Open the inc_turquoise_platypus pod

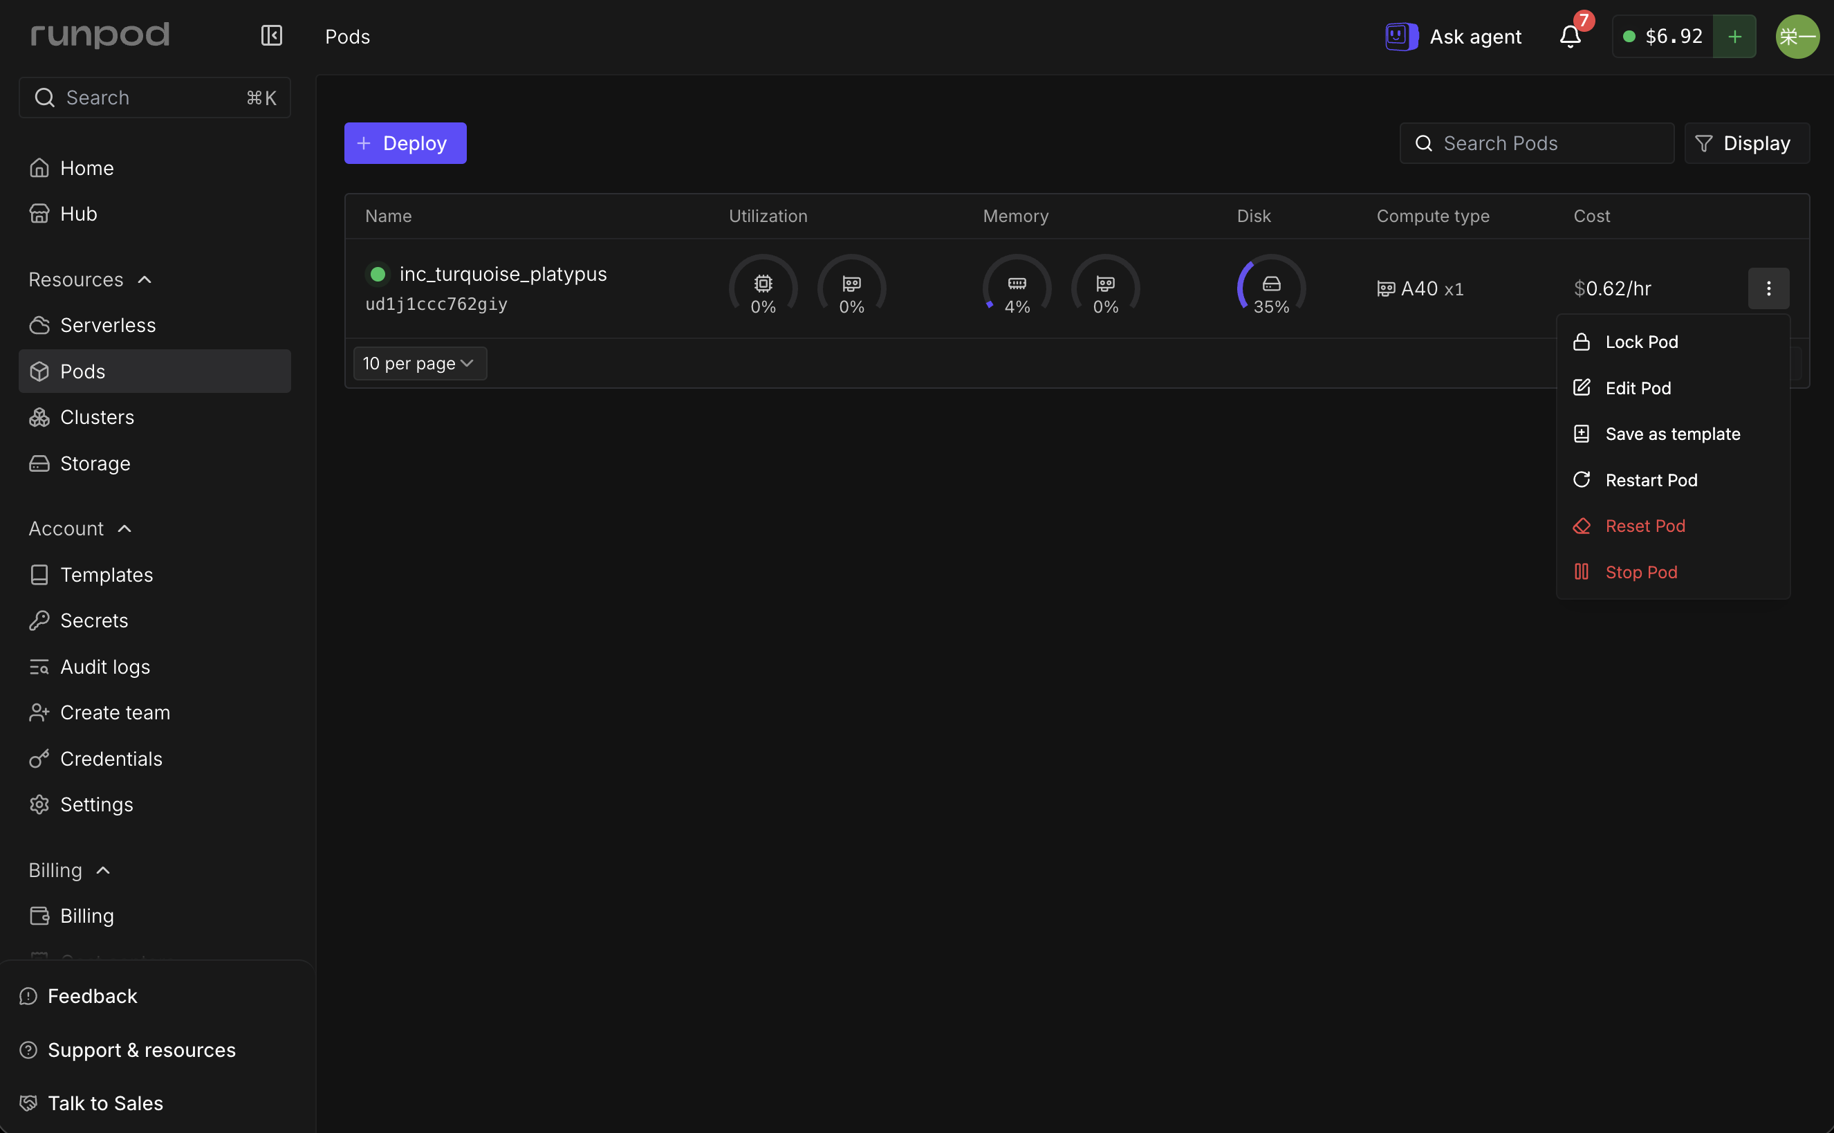503,274
